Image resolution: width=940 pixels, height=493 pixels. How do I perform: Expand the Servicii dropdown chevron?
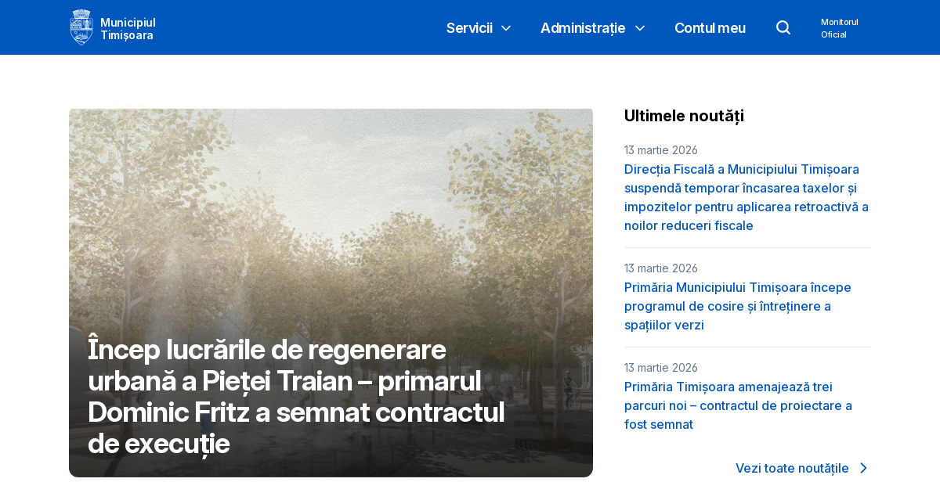click(x=506, y=28)
